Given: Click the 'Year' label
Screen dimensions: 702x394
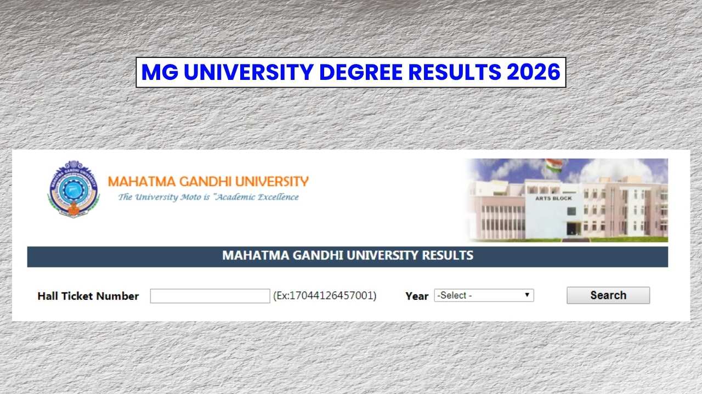Looking at the screenshot, I should (x=417, y=296).
